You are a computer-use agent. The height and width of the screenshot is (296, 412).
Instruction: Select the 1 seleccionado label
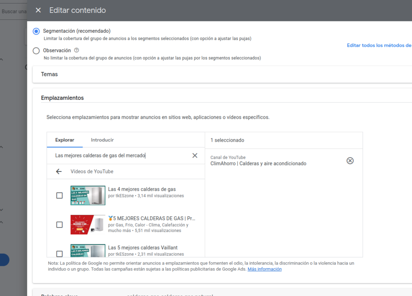tap(227, 140)
